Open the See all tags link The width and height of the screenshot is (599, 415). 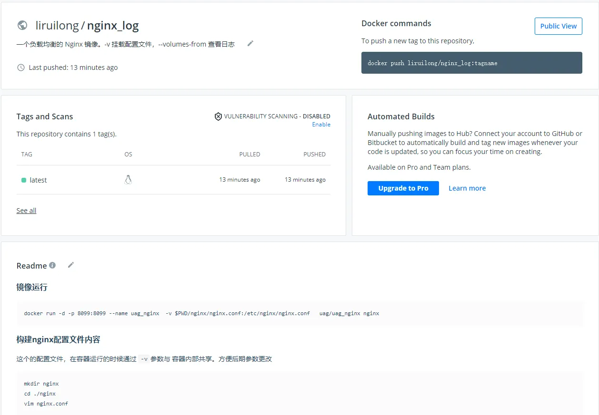coord(26,211)
